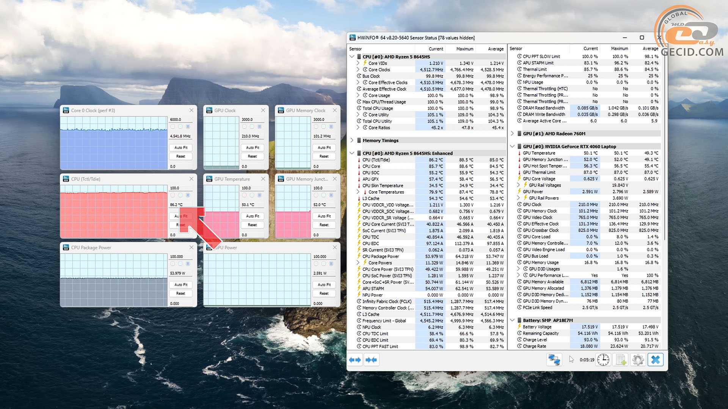Toggle the blue square option in CPU Package Power graph

(x=188, y=264)
